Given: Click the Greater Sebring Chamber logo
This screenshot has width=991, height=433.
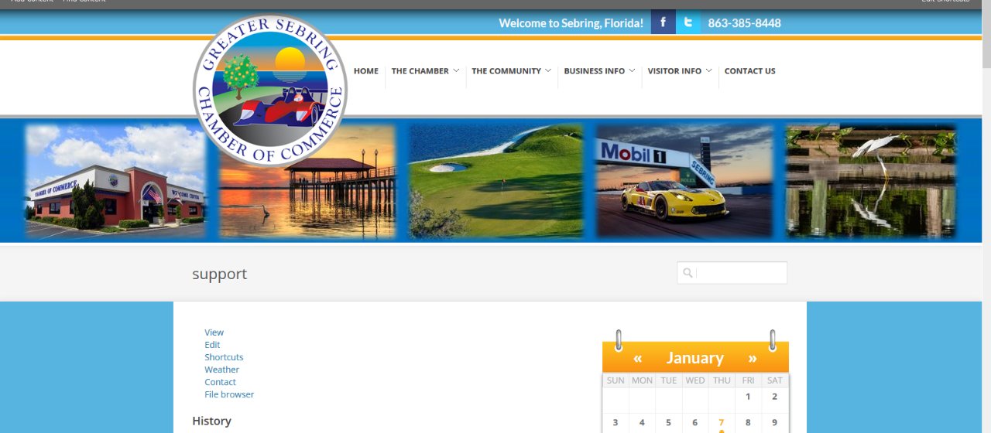Looking at the screenshot, I should click(269, 90).
